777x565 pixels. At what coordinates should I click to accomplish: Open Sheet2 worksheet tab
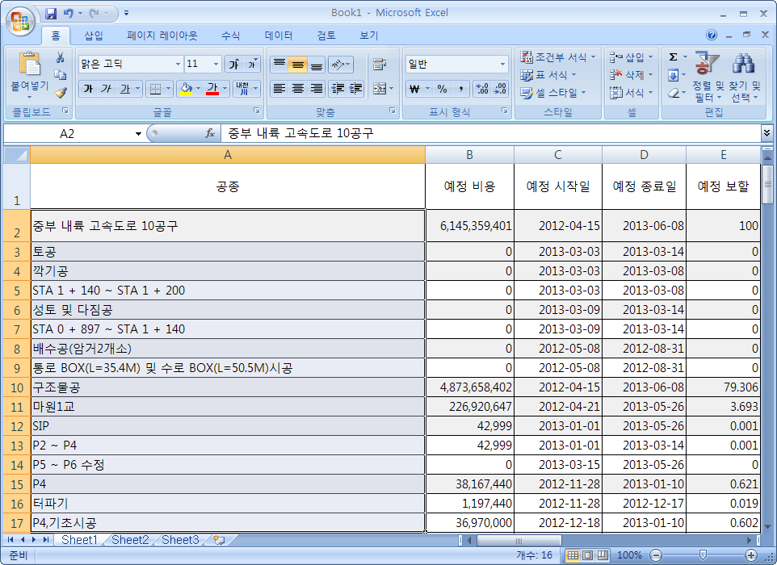coord(129,540)
